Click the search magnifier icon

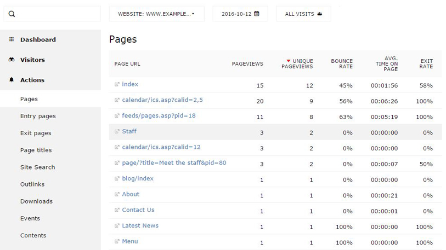point(12,14)
